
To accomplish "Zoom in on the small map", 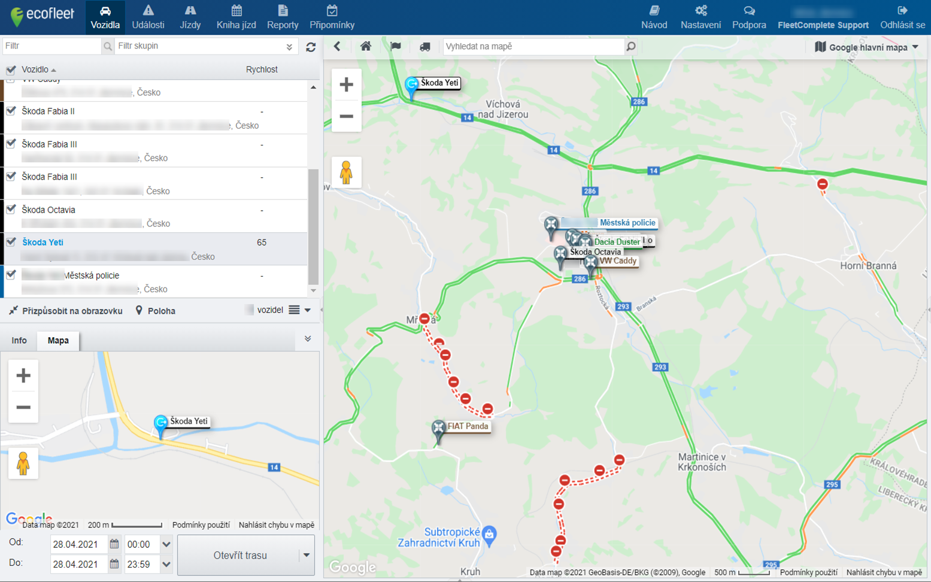I will 23,375.
